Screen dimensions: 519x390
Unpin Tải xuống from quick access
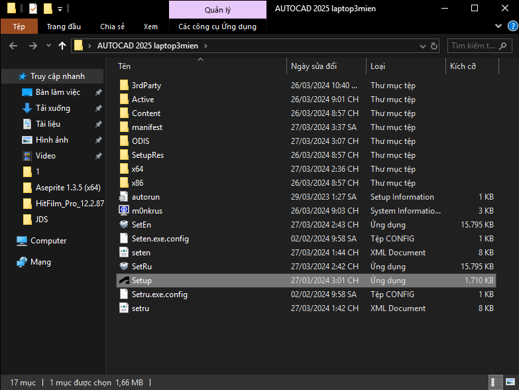coord(98,108)
